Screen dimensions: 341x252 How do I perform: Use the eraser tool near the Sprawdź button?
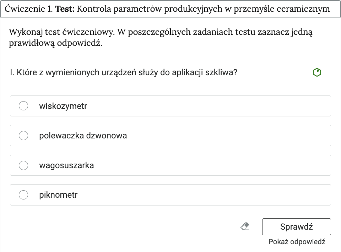245,226
